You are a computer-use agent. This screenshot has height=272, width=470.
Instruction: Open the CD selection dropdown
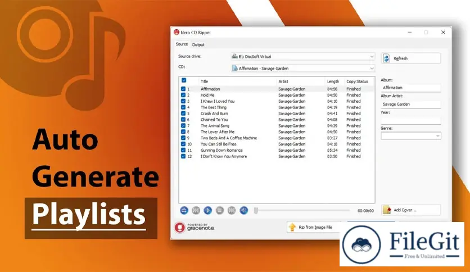pyautogui.click(x=302, y=69)
